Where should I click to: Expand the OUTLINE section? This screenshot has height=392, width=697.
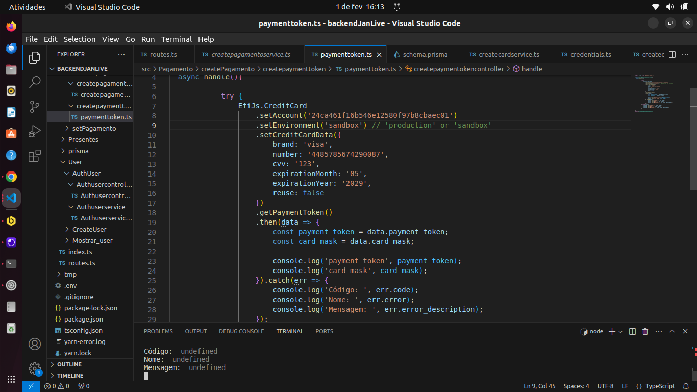(90, 364)
